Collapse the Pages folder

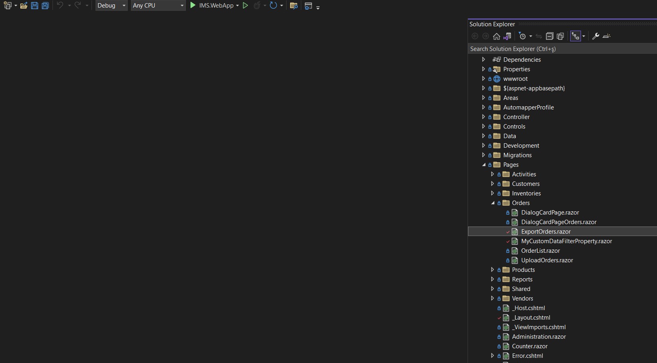[483, 164]
